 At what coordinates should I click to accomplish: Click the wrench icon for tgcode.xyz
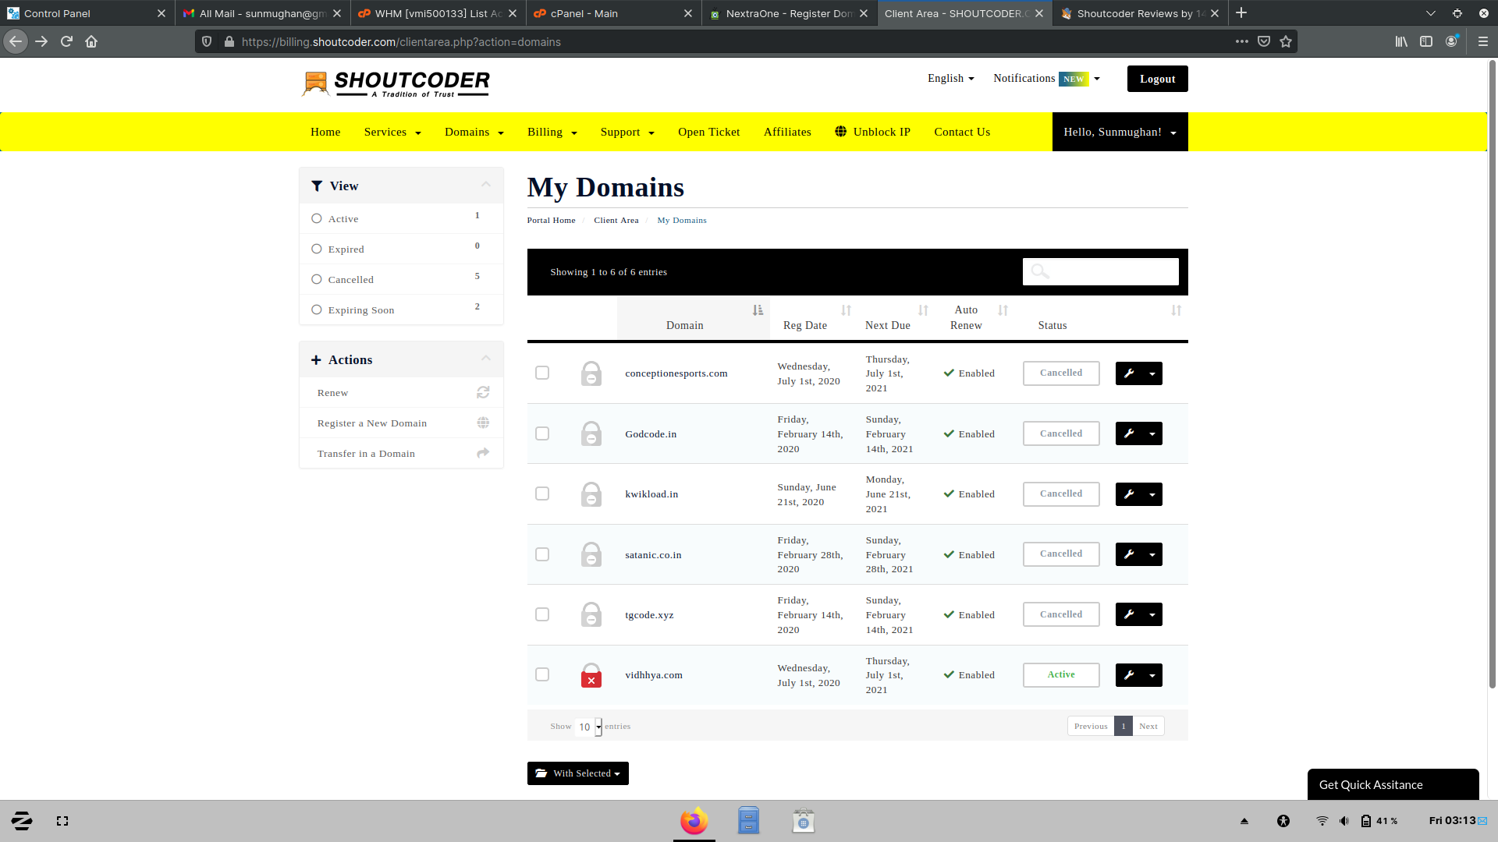(1129, 614)
